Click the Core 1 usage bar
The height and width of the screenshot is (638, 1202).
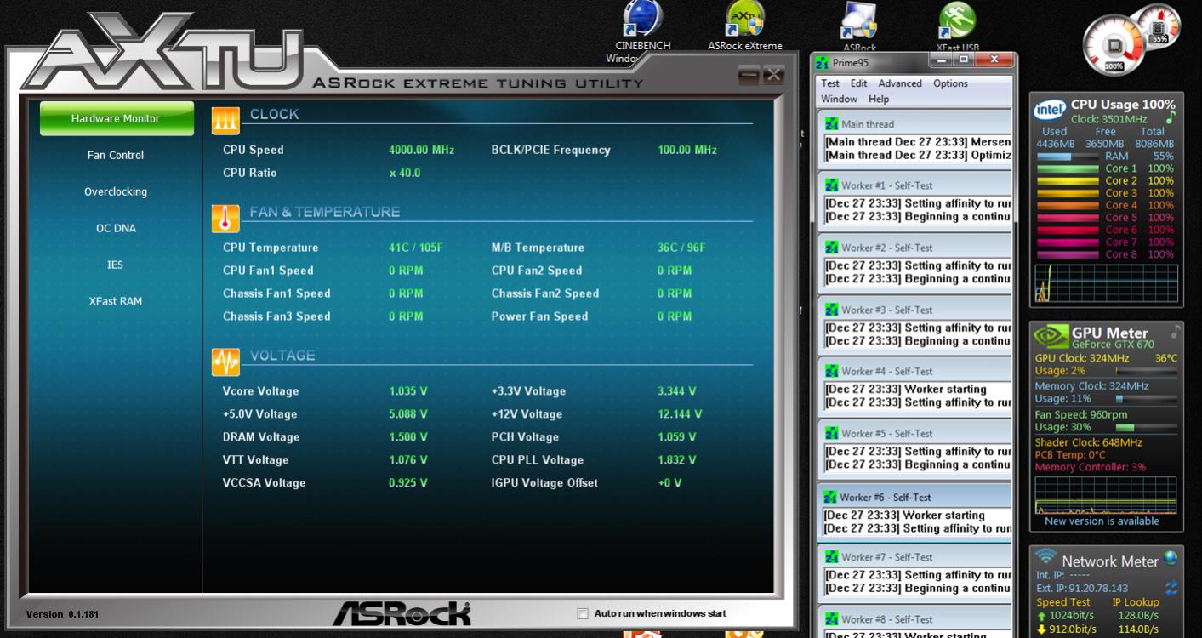tap(1067, 168)
